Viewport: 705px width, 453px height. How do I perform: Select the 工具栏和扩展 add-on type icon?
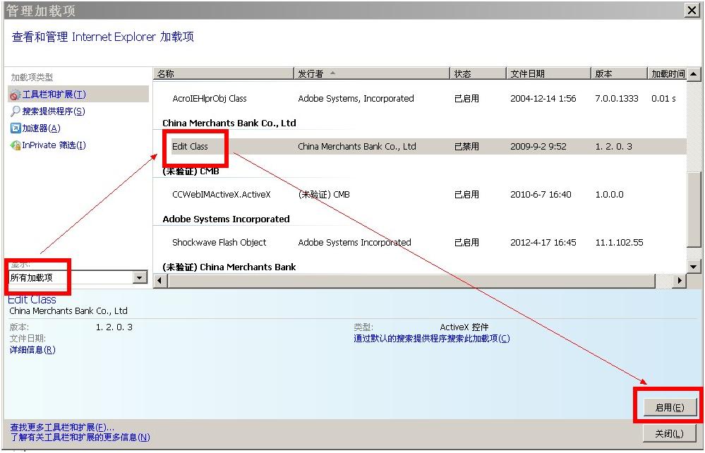[16, 95]
